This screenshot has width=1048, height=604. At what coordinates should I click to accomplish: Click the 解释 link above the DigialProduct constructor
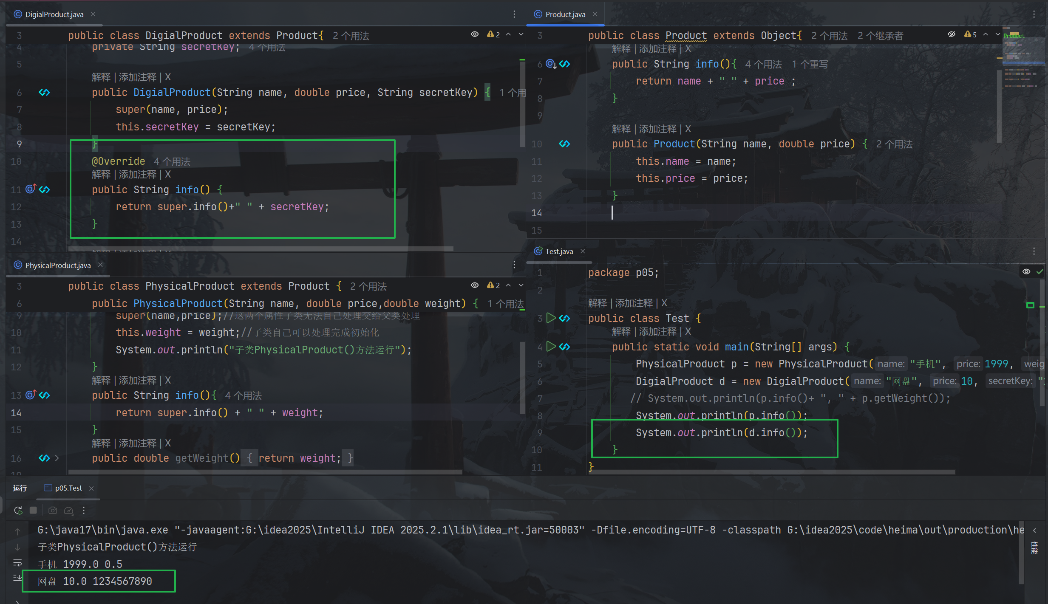tap(101, 77)
